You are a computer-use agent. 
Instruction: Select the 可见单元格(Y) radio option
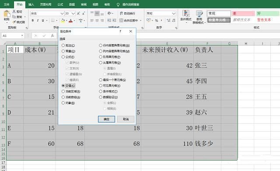[x=101, y=86]
